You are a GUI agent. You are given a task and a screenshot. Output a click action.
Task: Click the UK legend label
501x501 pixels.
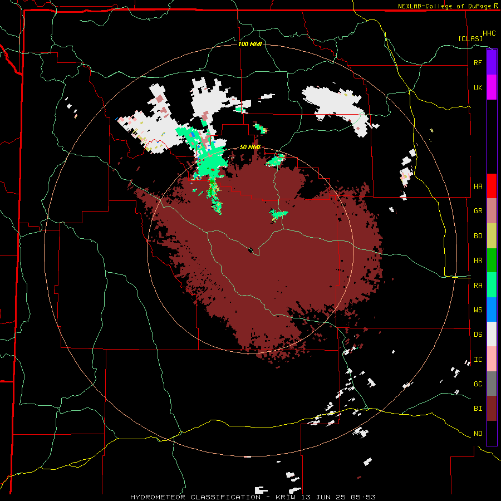(478, 87)
